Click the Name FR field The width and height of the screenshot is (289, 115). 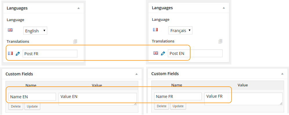pyautogui.click(x=178, y=96)
